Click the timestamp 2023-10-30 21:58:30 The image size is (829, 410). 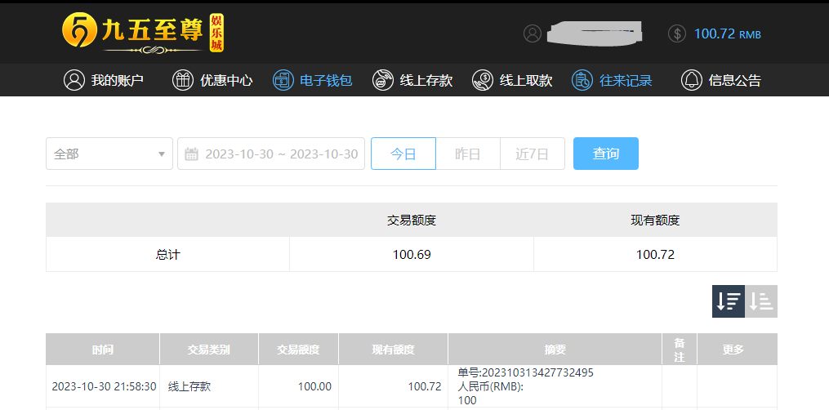pyautogui.click(x=105, y=386)
